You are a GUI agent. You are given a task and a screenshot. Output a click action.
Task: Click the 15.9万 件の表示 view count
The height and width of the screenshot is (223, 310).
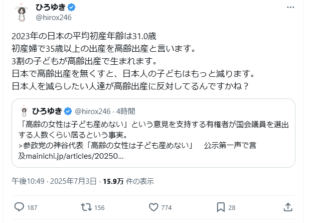pos(128,181)
